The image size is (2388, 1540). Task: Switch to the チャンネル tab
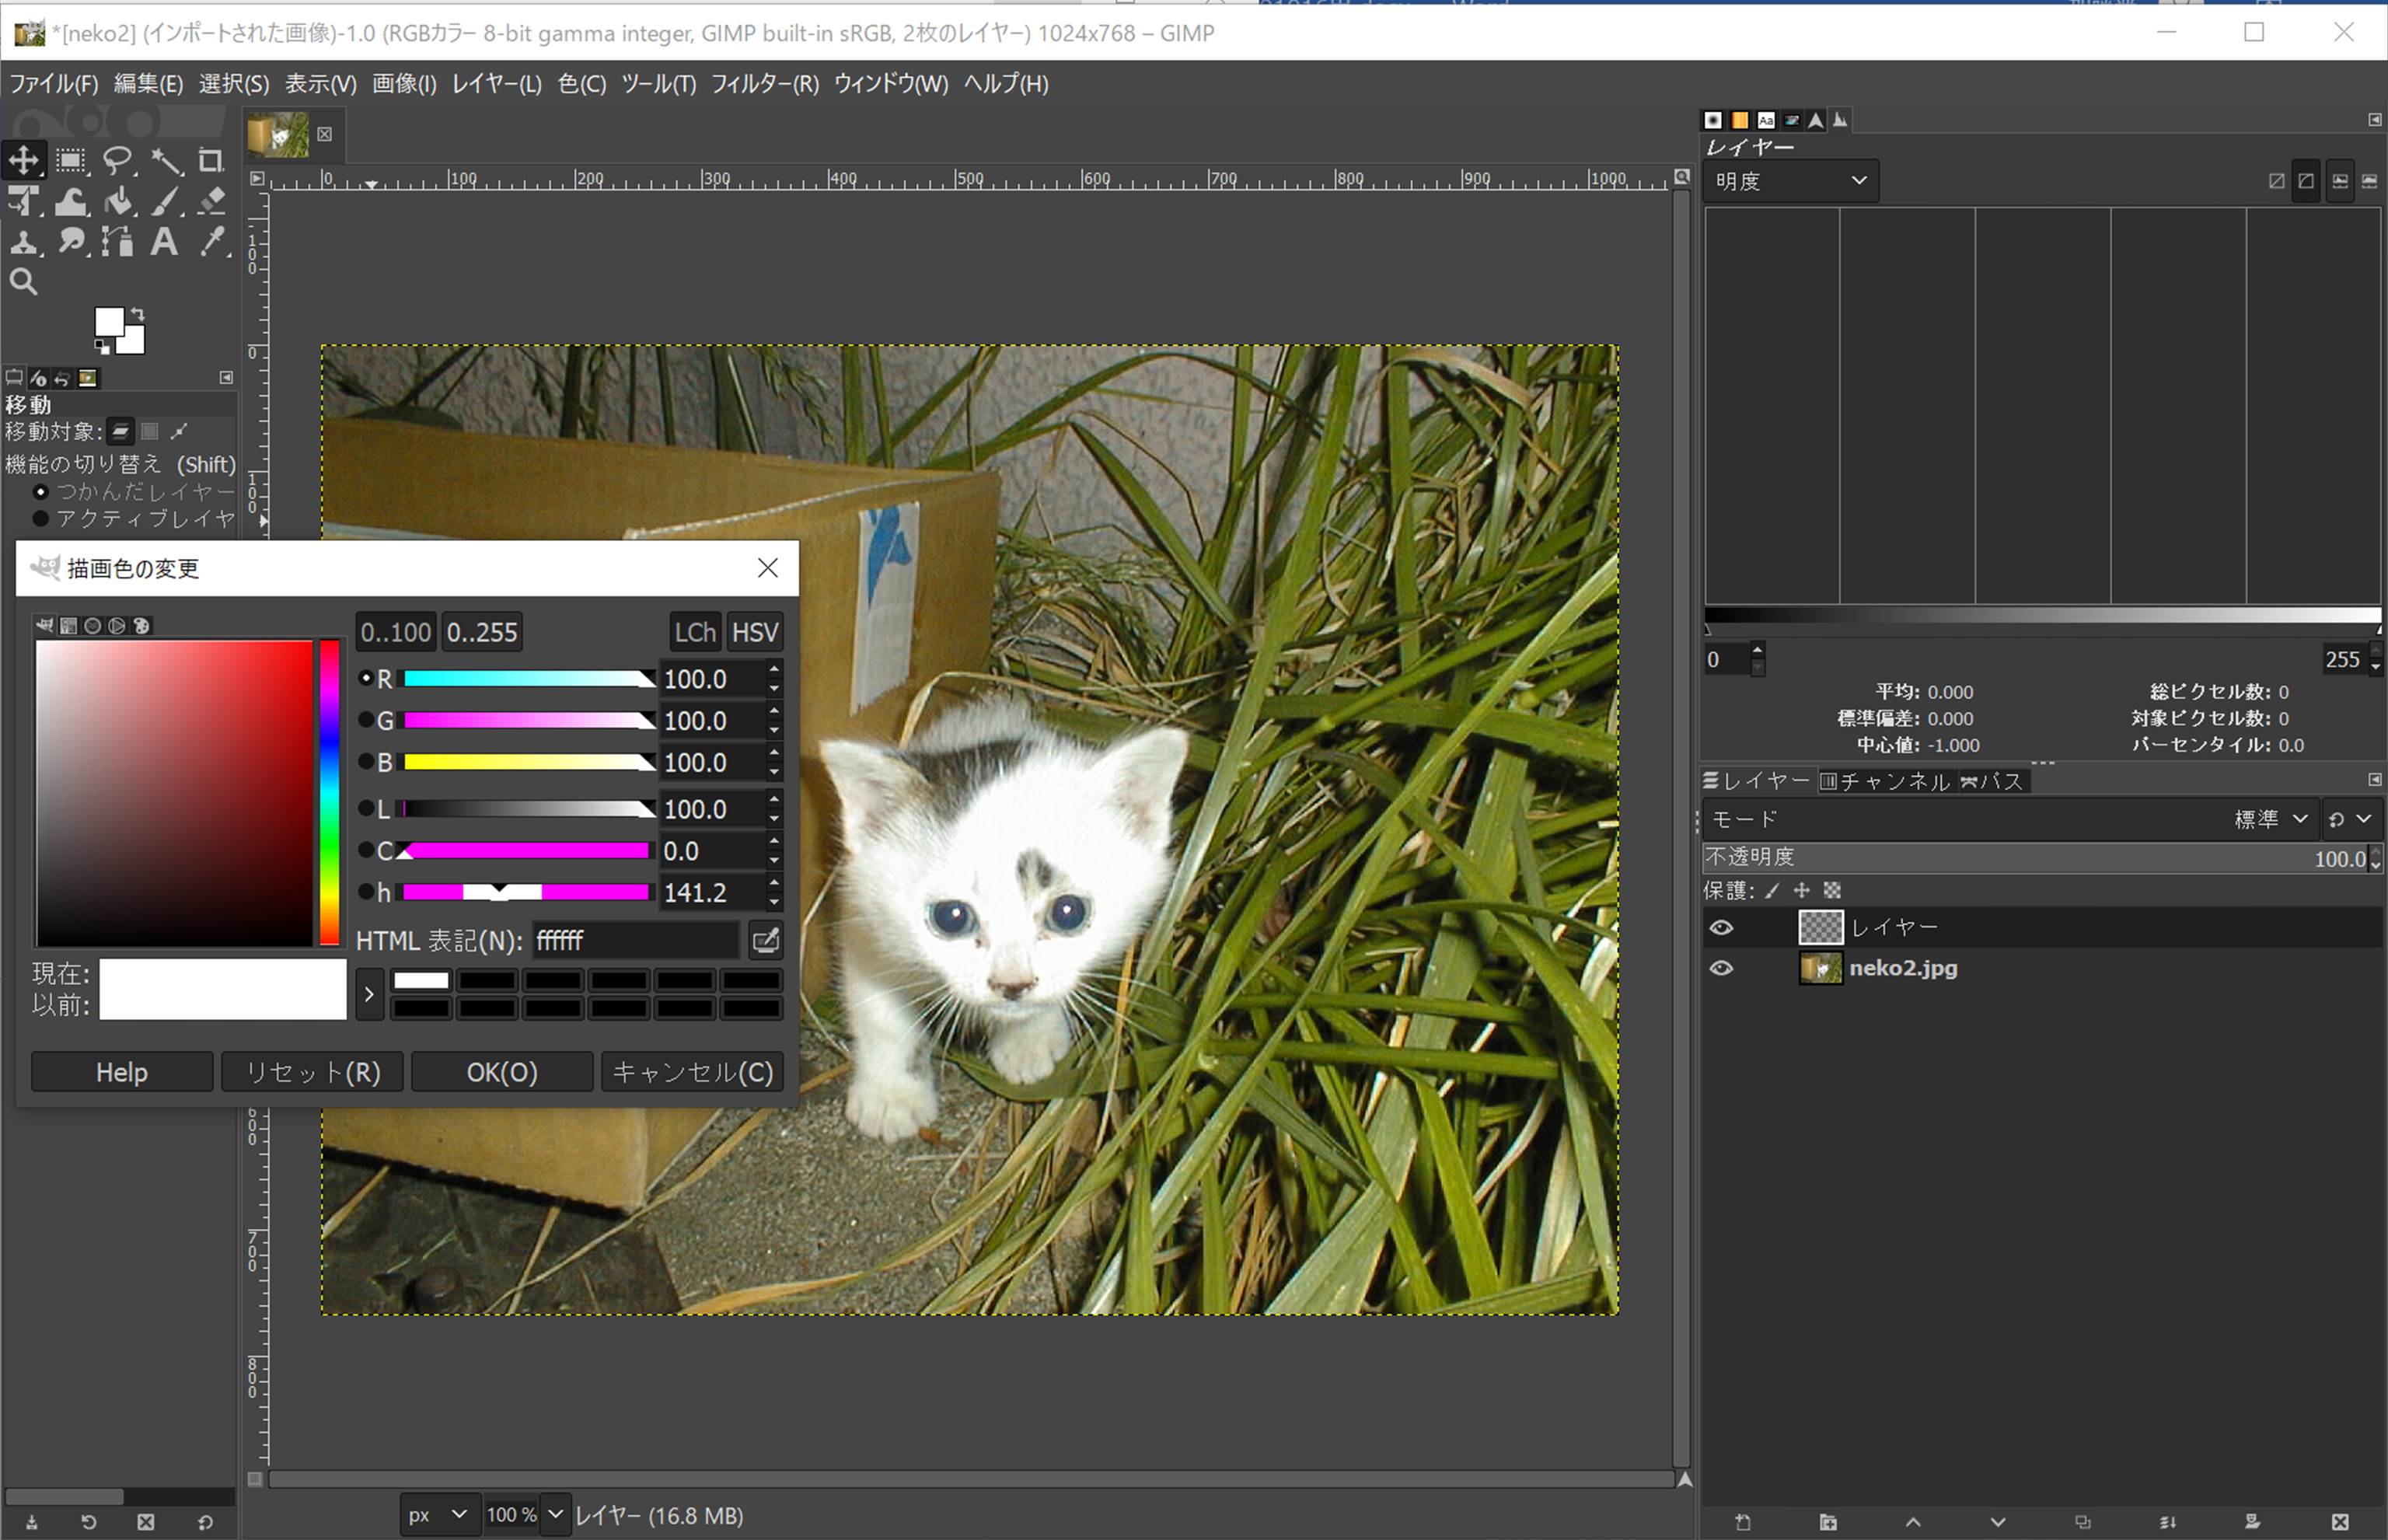(x=1885, y=781)
